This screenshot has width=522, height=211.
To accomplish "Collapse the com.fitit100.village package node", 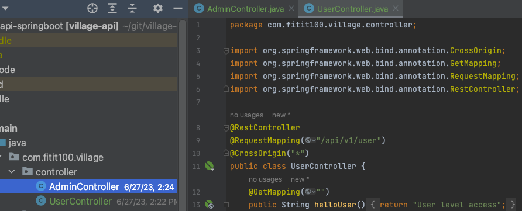I will pyautogui.click(x=1, y=157).
